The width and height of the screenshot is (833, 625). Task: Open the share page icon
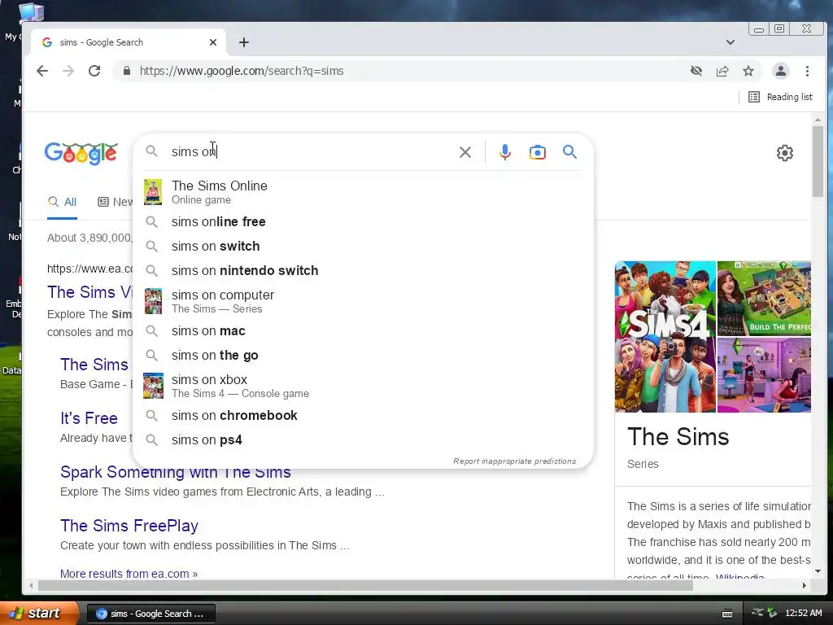pyautogui.click(x=722, y=71)
